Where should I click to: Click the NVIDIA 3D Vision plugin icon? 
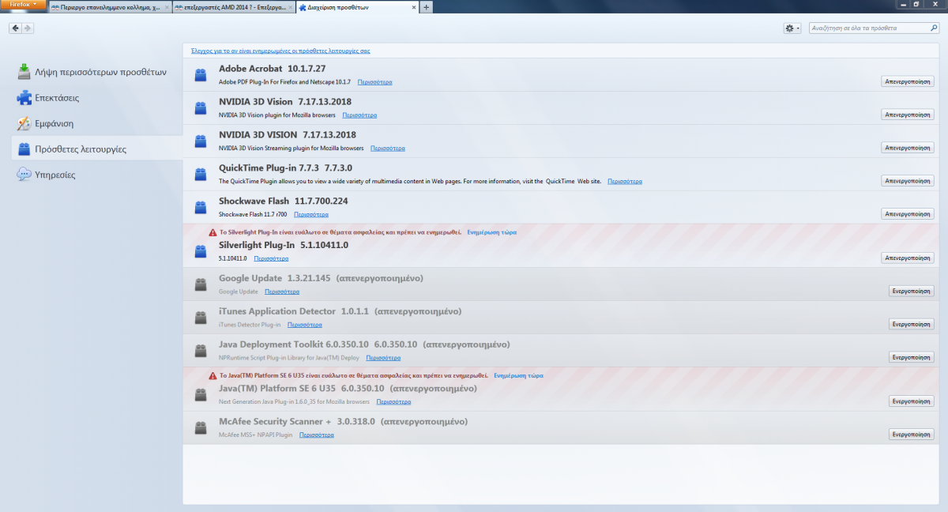coord(201,109)
